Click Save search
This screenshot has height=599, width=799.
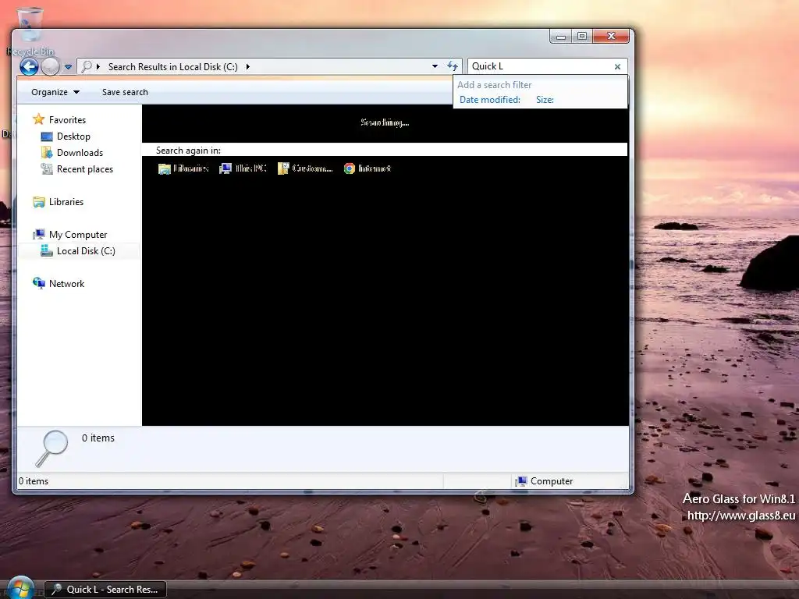(x=125, y=92)
